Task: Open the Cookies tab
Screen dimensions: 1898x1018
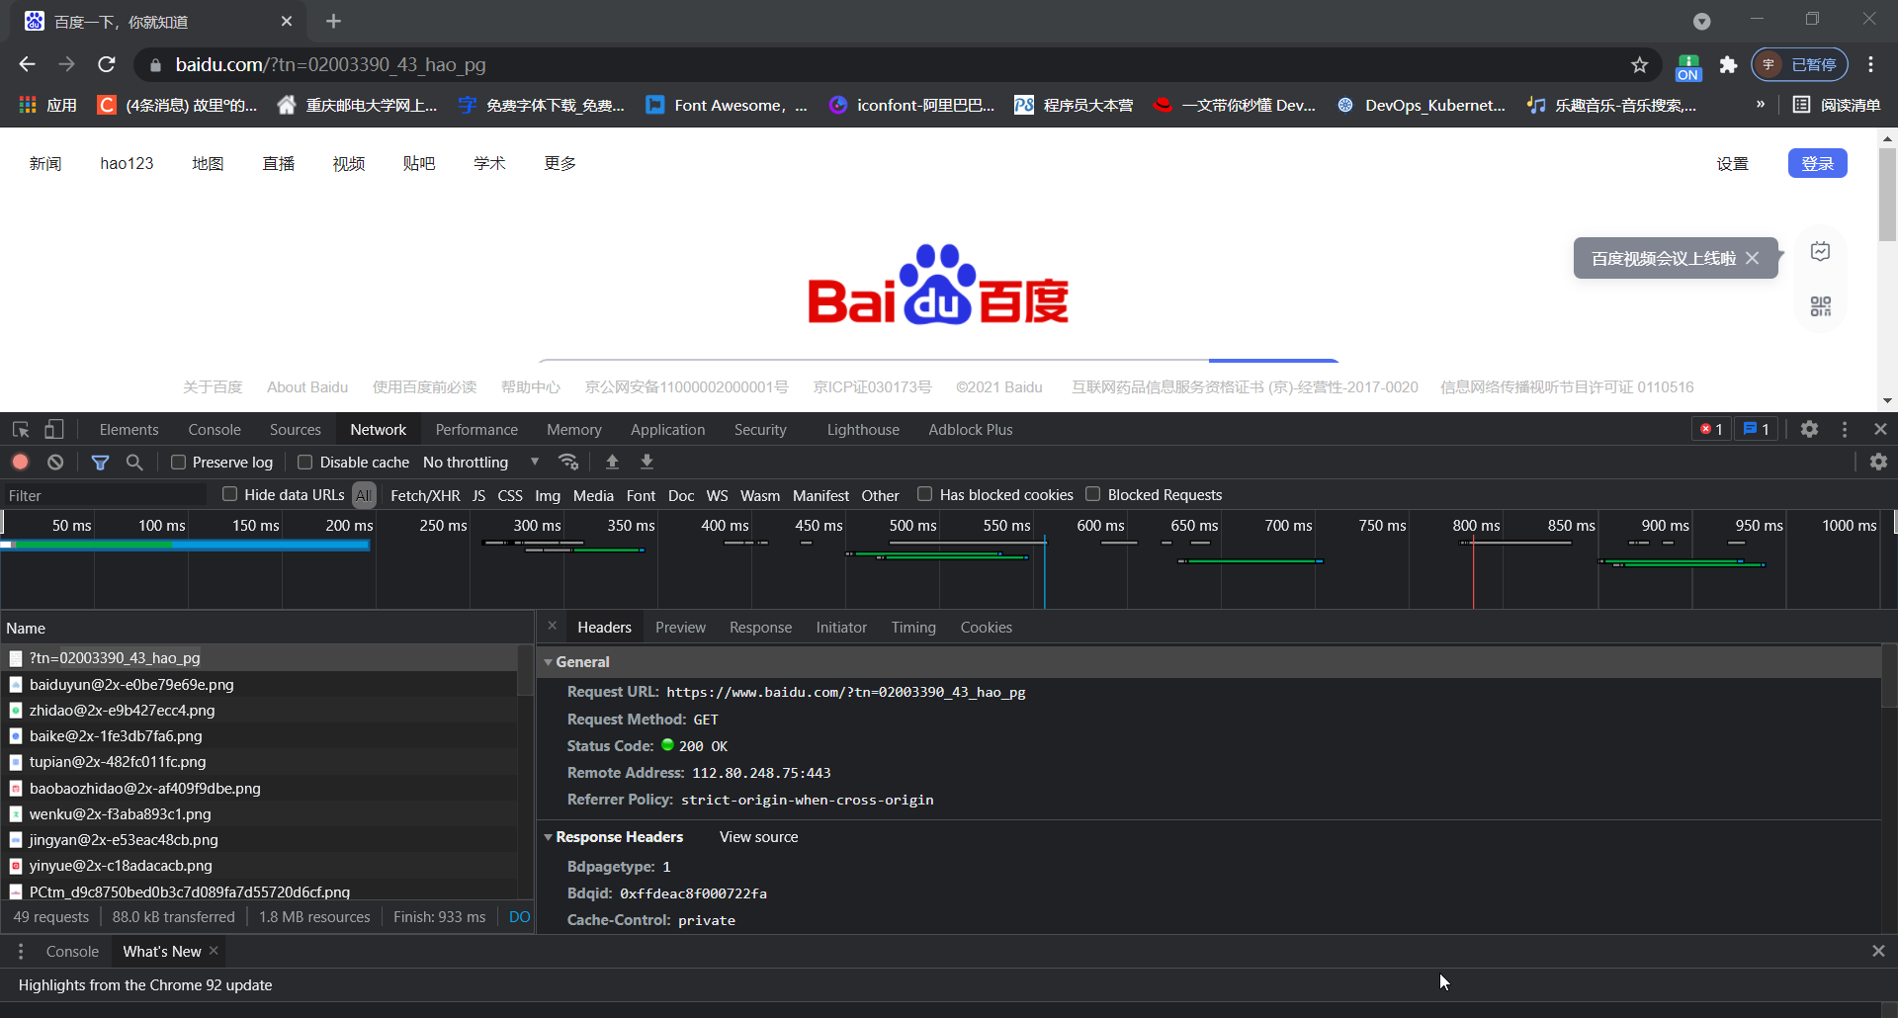Action: pos(986,627)
